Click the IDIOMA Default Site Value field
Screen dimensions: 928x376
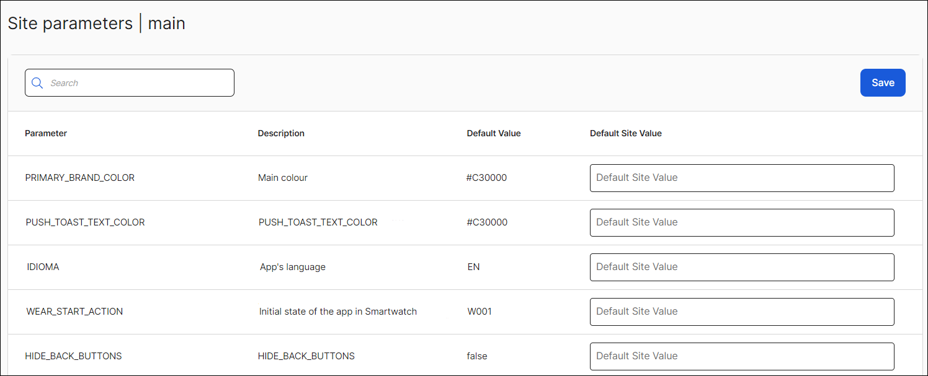pos(741,267)
